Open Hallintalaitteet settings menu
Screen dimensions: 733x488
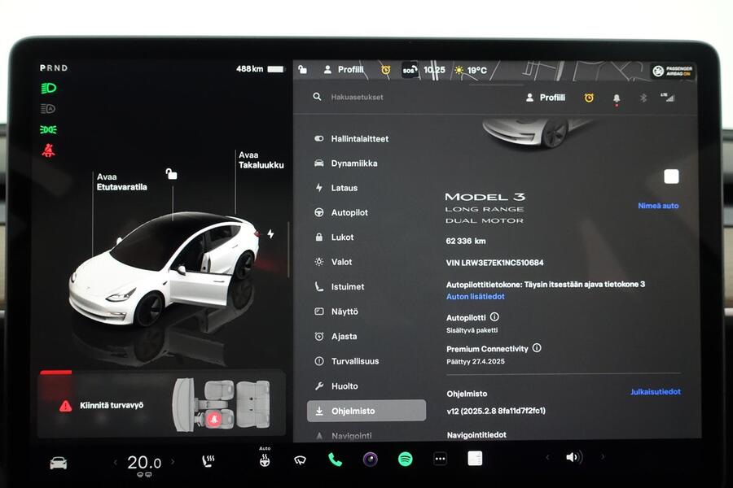[360, 139]
